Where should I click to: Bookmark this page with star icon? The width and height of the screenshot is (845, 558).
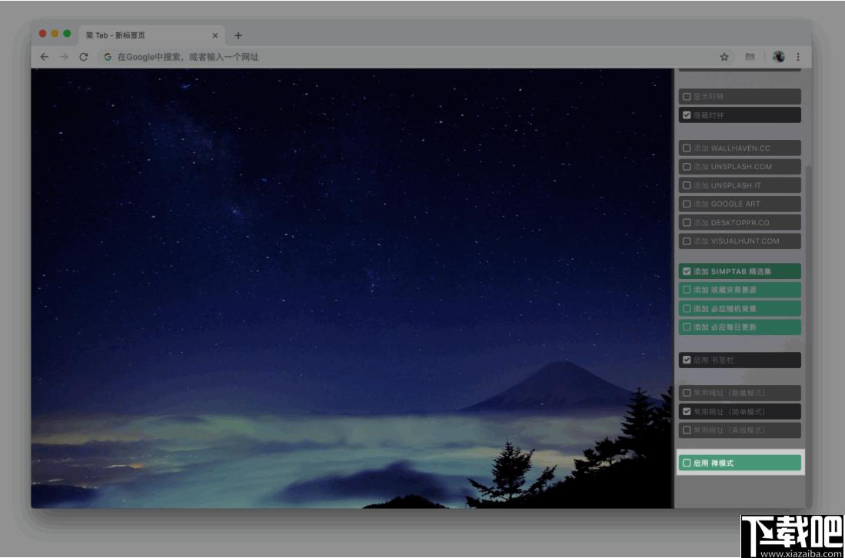tap(724, 57)
